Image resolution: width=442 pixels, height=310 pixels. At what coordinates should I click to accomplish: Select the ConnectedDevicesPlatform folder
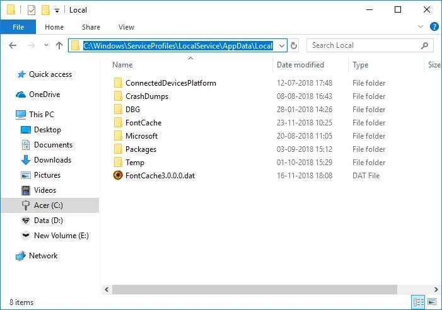pos(171,83)
